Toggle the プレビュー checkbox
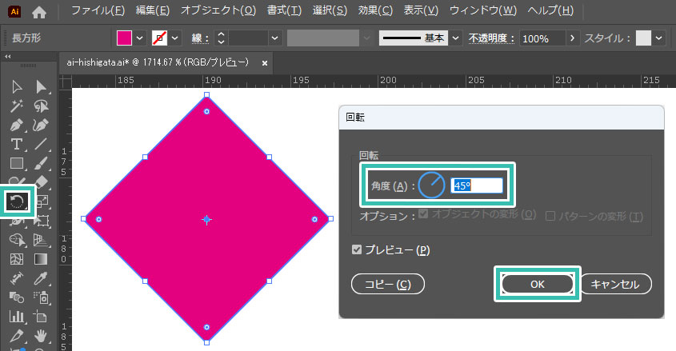The width and height of the screenshot is (676, 351). click(x=357, y=250)
